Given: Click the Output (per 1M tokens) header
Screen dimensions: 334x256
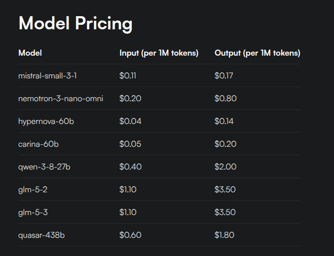Looking at the screenshot, I should tap(257, 53).
